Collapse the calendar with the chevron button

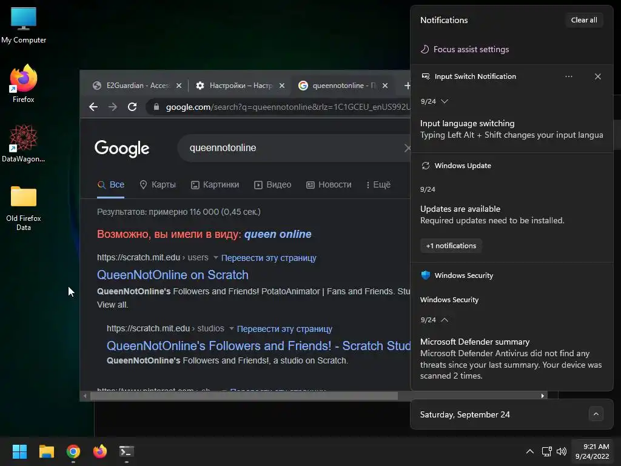[596, 414]
